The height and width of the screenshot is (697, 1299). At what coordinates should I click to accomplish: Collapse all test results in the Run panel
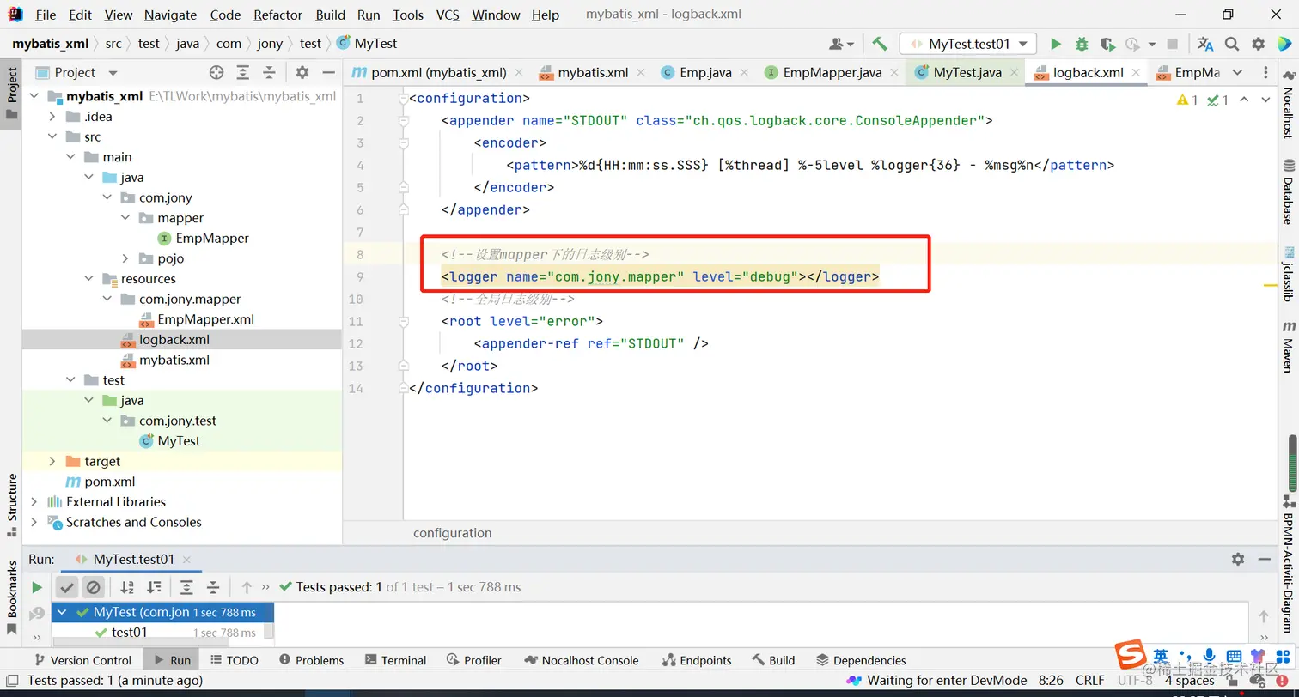[x=213, y=587]
